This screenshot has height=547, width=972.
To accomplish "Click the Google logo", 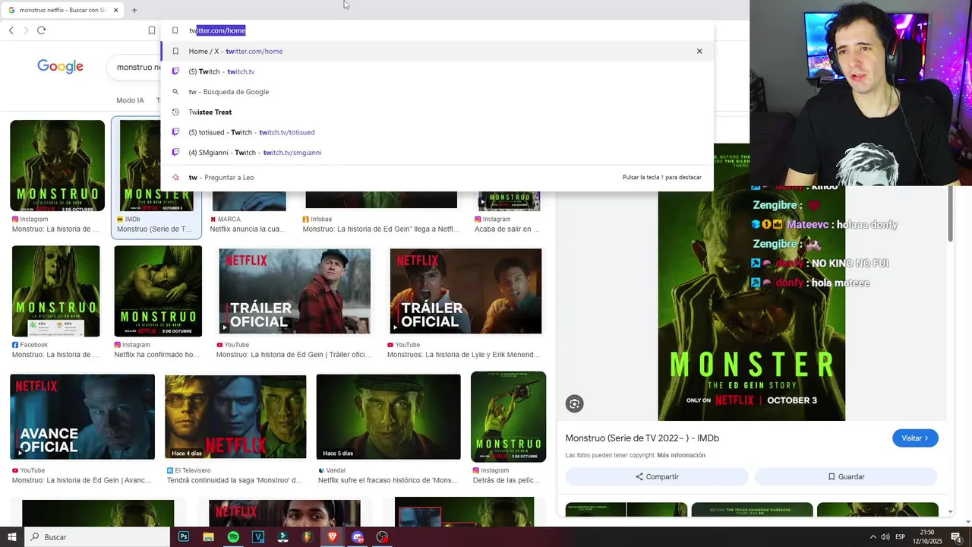I will coord(60,67).
